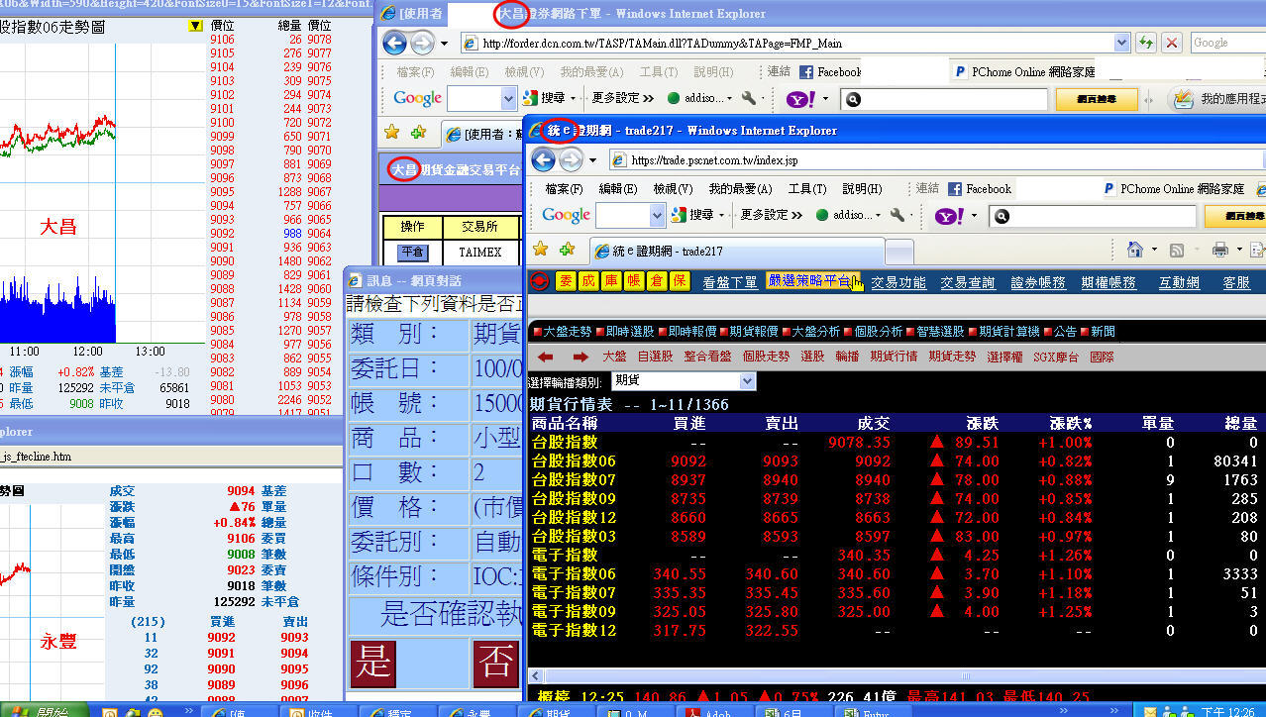Click the Yahoo! logo in the trade217 toolbar

[x=949, y=216]
